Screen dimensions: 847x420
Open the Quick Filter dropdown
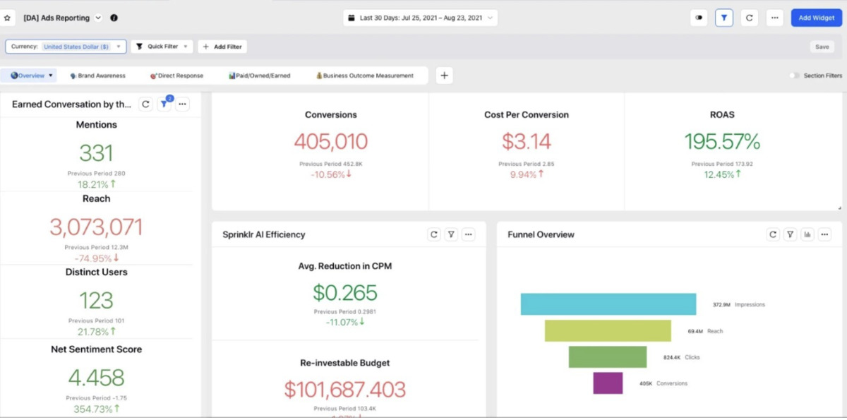(162, 47)
